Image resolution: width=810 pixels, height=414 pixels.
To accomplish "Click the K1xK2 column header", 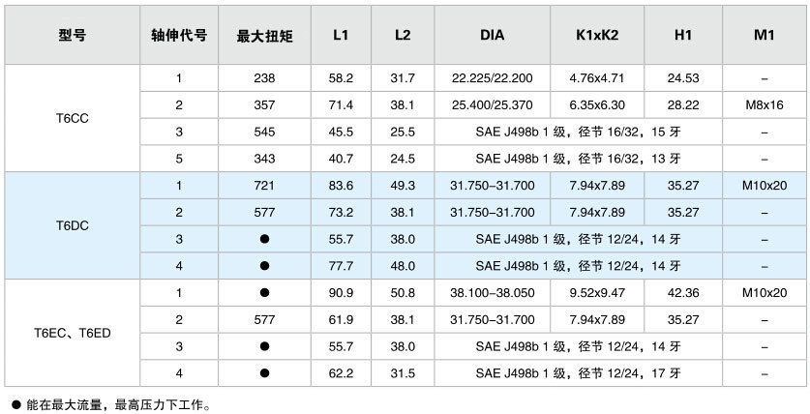I will pyautogui.click(x=597, y=35).
